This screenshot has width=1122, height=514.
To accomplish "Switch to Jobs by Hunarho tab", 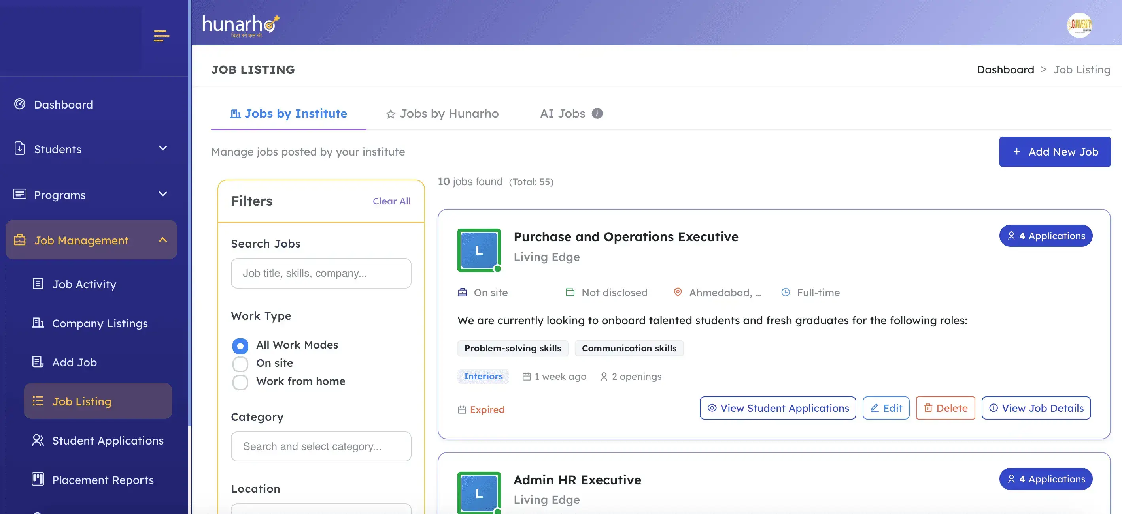I will (442, 113).
